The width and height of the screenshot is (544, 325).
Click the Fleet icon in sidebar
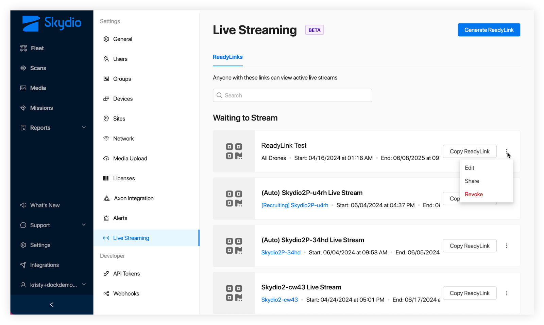pos(23,48)
